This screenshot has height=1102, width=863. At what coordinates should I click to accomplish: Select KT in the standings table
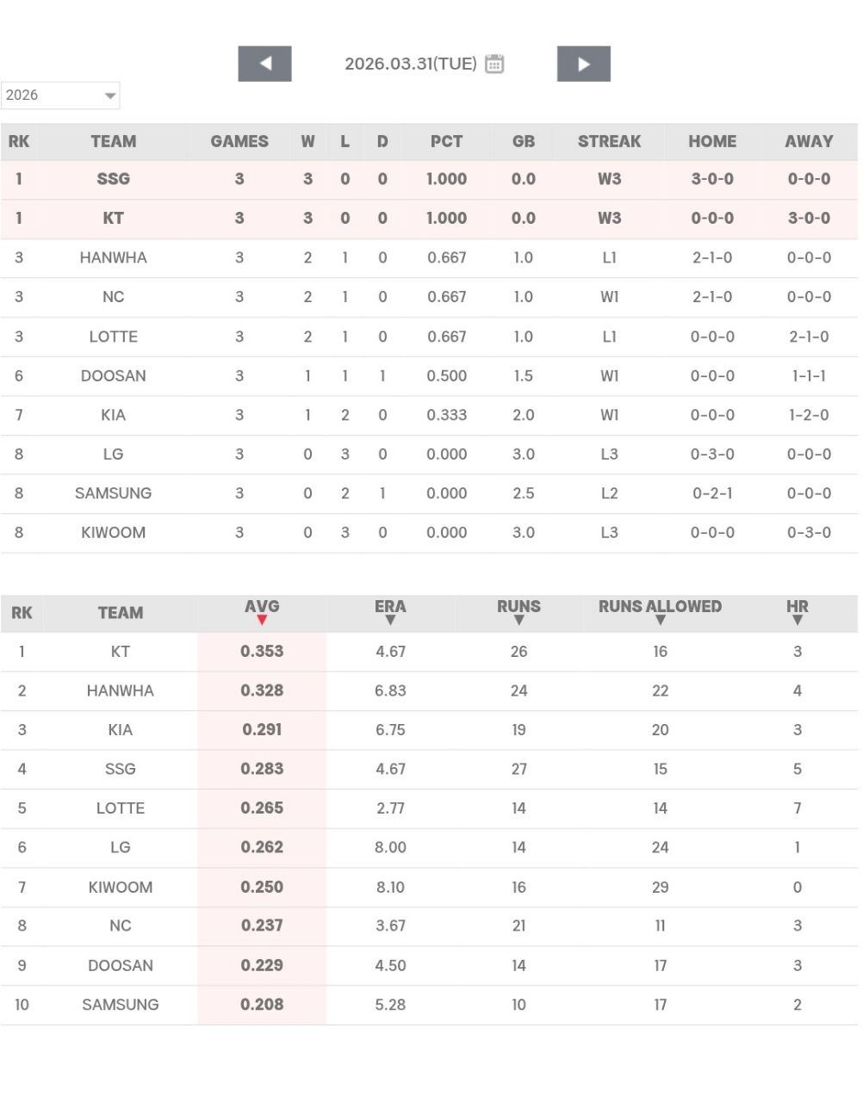(113, 219)
